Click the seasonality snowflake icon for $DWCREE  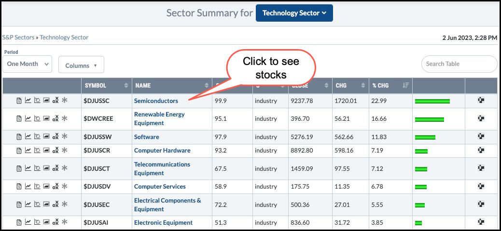(x=64, y=118)
